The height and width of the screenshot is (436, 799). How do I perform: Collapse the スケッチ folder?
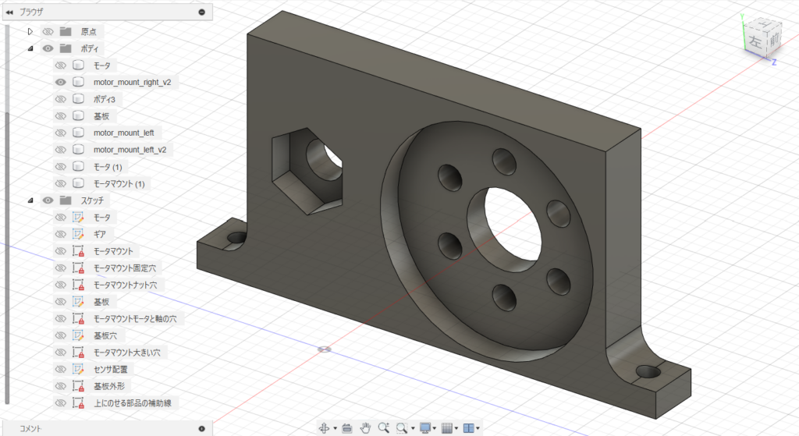[30, 200]
